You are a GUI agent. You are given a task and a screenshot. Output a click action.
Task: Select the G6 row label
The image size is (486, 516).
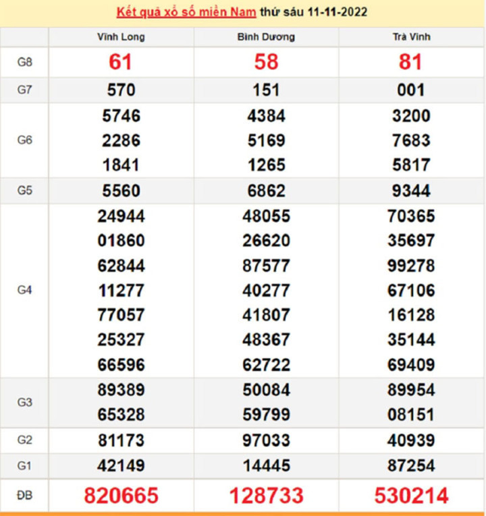click(x=25, y=140)
